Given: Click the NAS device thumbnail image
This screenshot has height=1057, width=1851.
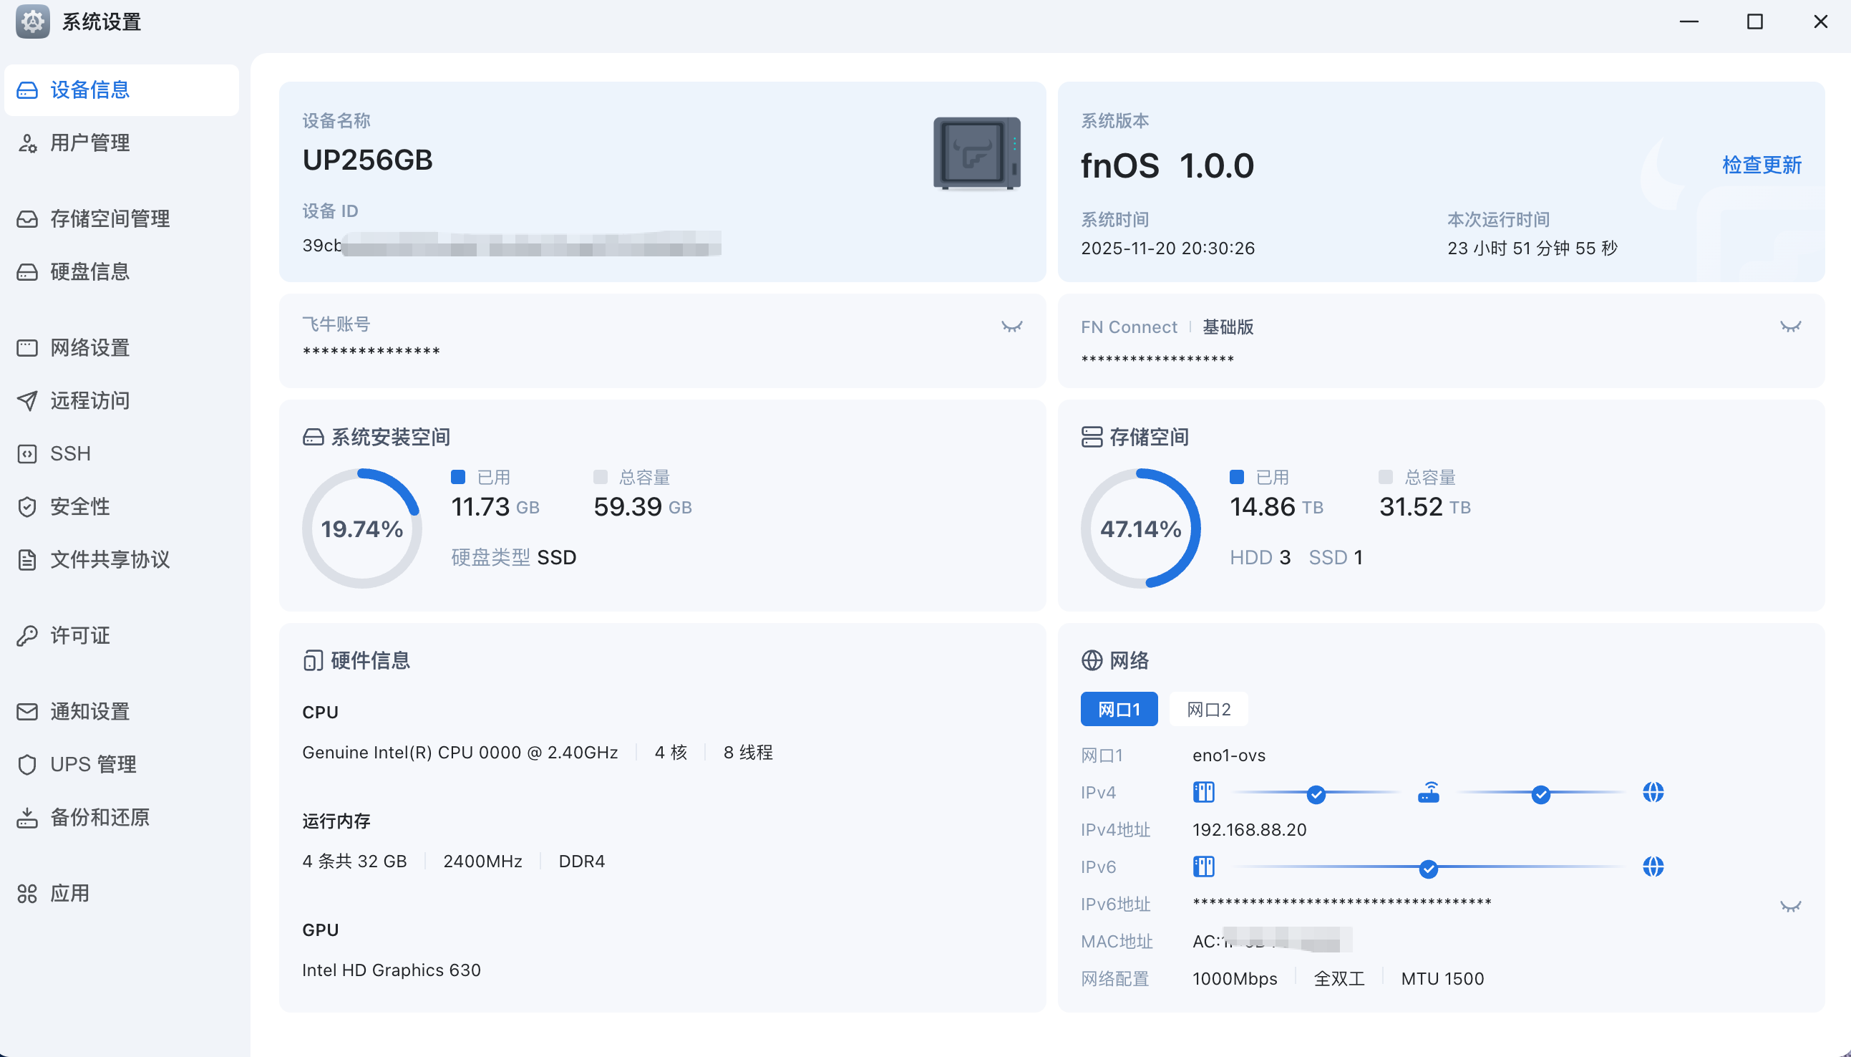Looking at the screenshot, I should 976,153.
